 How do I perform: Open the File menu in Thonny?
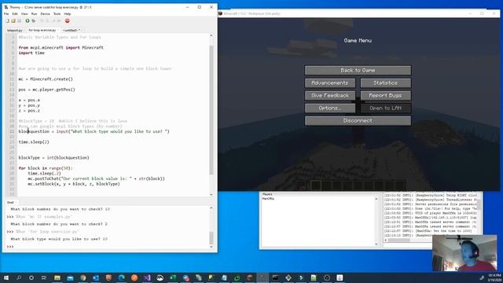click(x=6, y=14)
